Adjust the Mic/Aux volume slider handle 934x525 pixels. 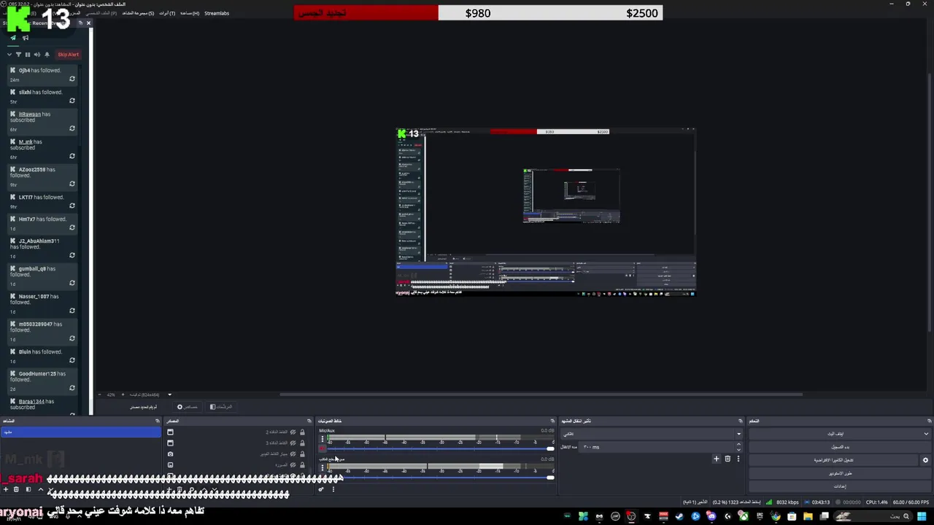pyautogui.click(x=550, y=448)
